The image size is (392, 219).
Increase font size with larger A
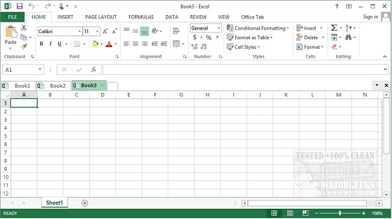pyautogui.click(x=106, y=31)
